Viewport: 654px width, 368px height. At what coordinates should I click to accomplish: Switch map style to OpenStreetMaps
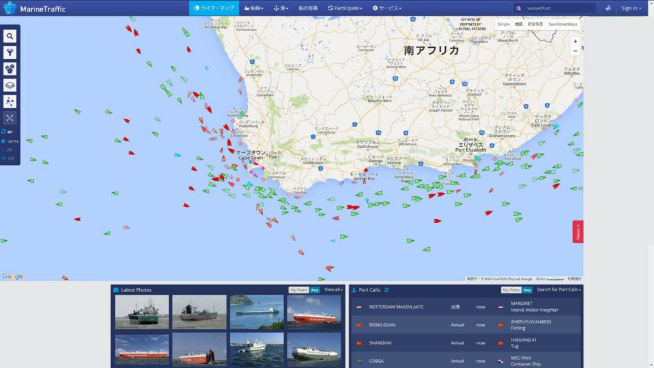tap(563, 24)
